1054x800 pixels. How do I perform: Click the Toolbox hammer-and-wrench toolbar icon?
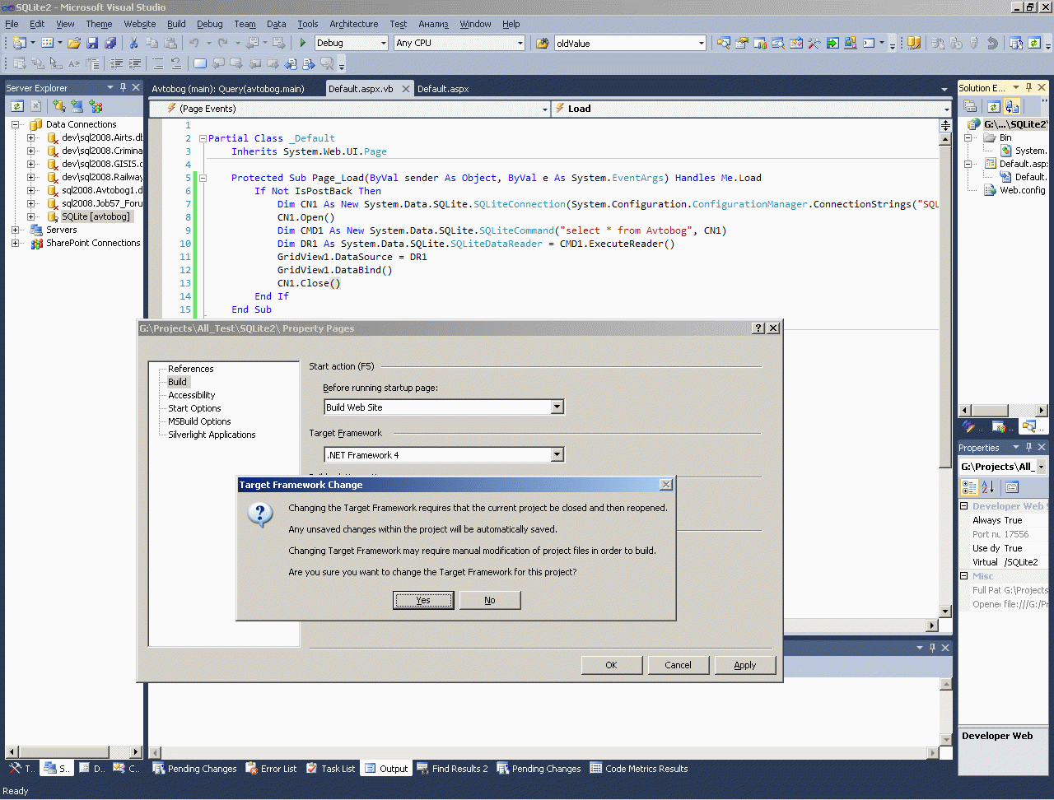814,43
